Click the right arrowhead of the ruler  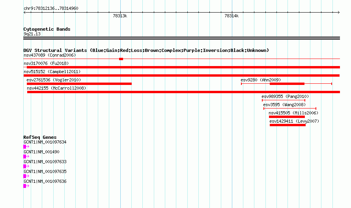(339, 12)
